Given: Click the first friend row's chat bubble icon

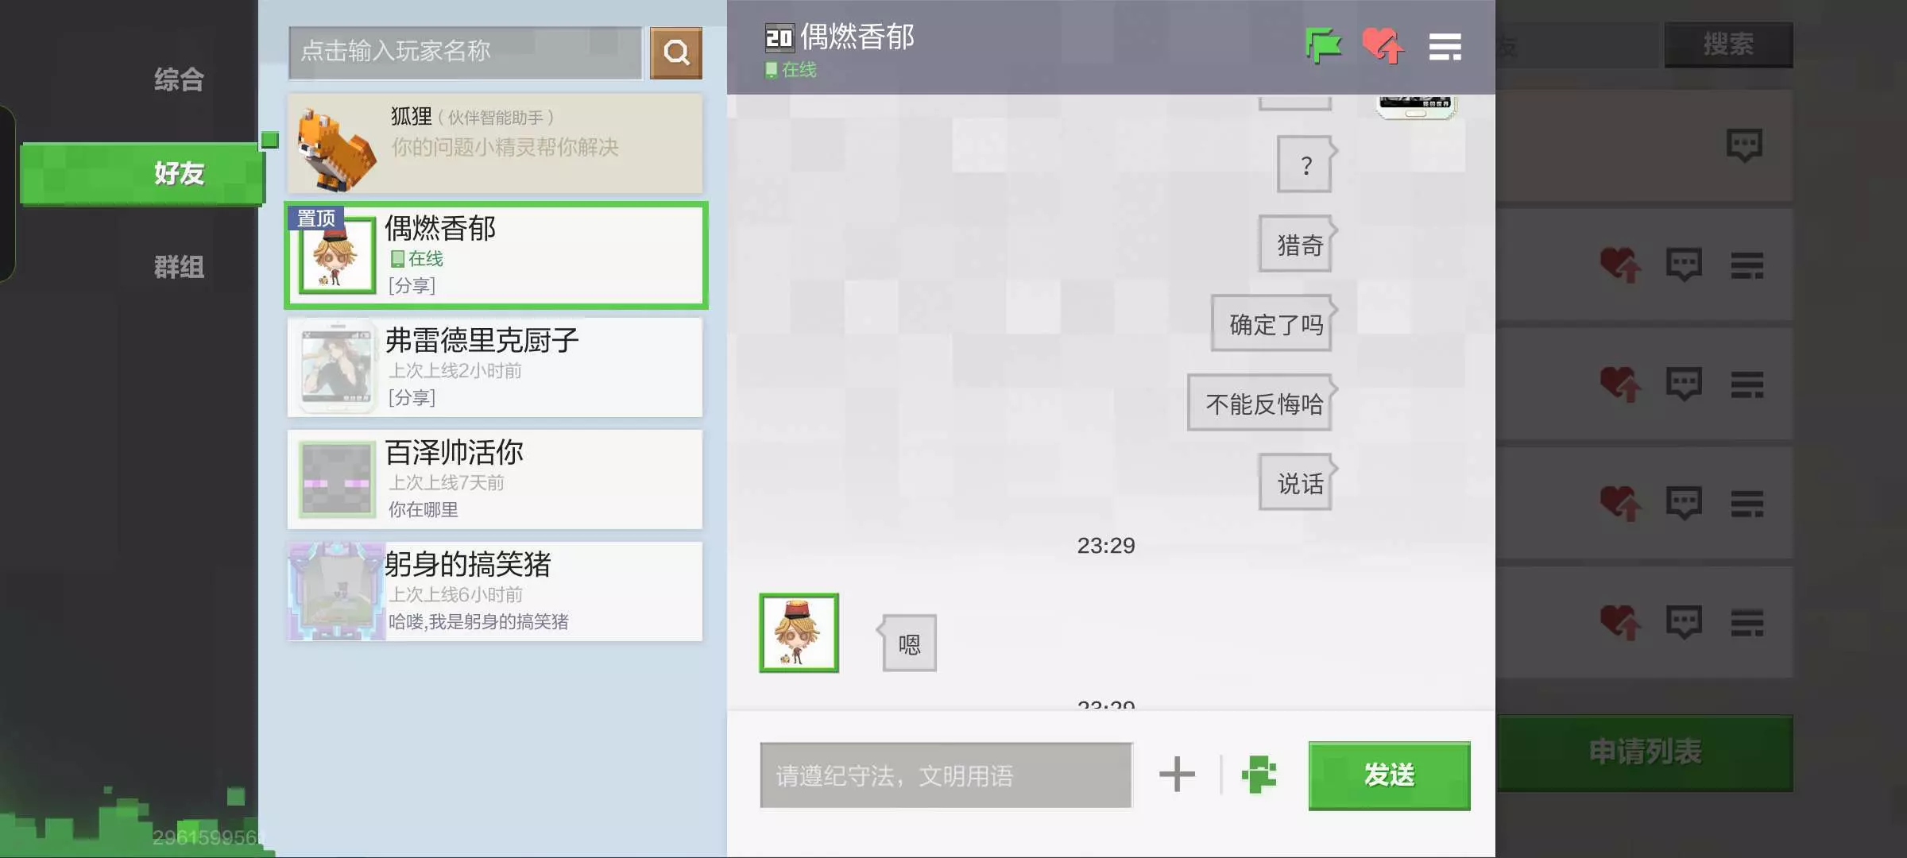Looking at the screenshot, I should pyautogui.click(x=1684, y=265).
